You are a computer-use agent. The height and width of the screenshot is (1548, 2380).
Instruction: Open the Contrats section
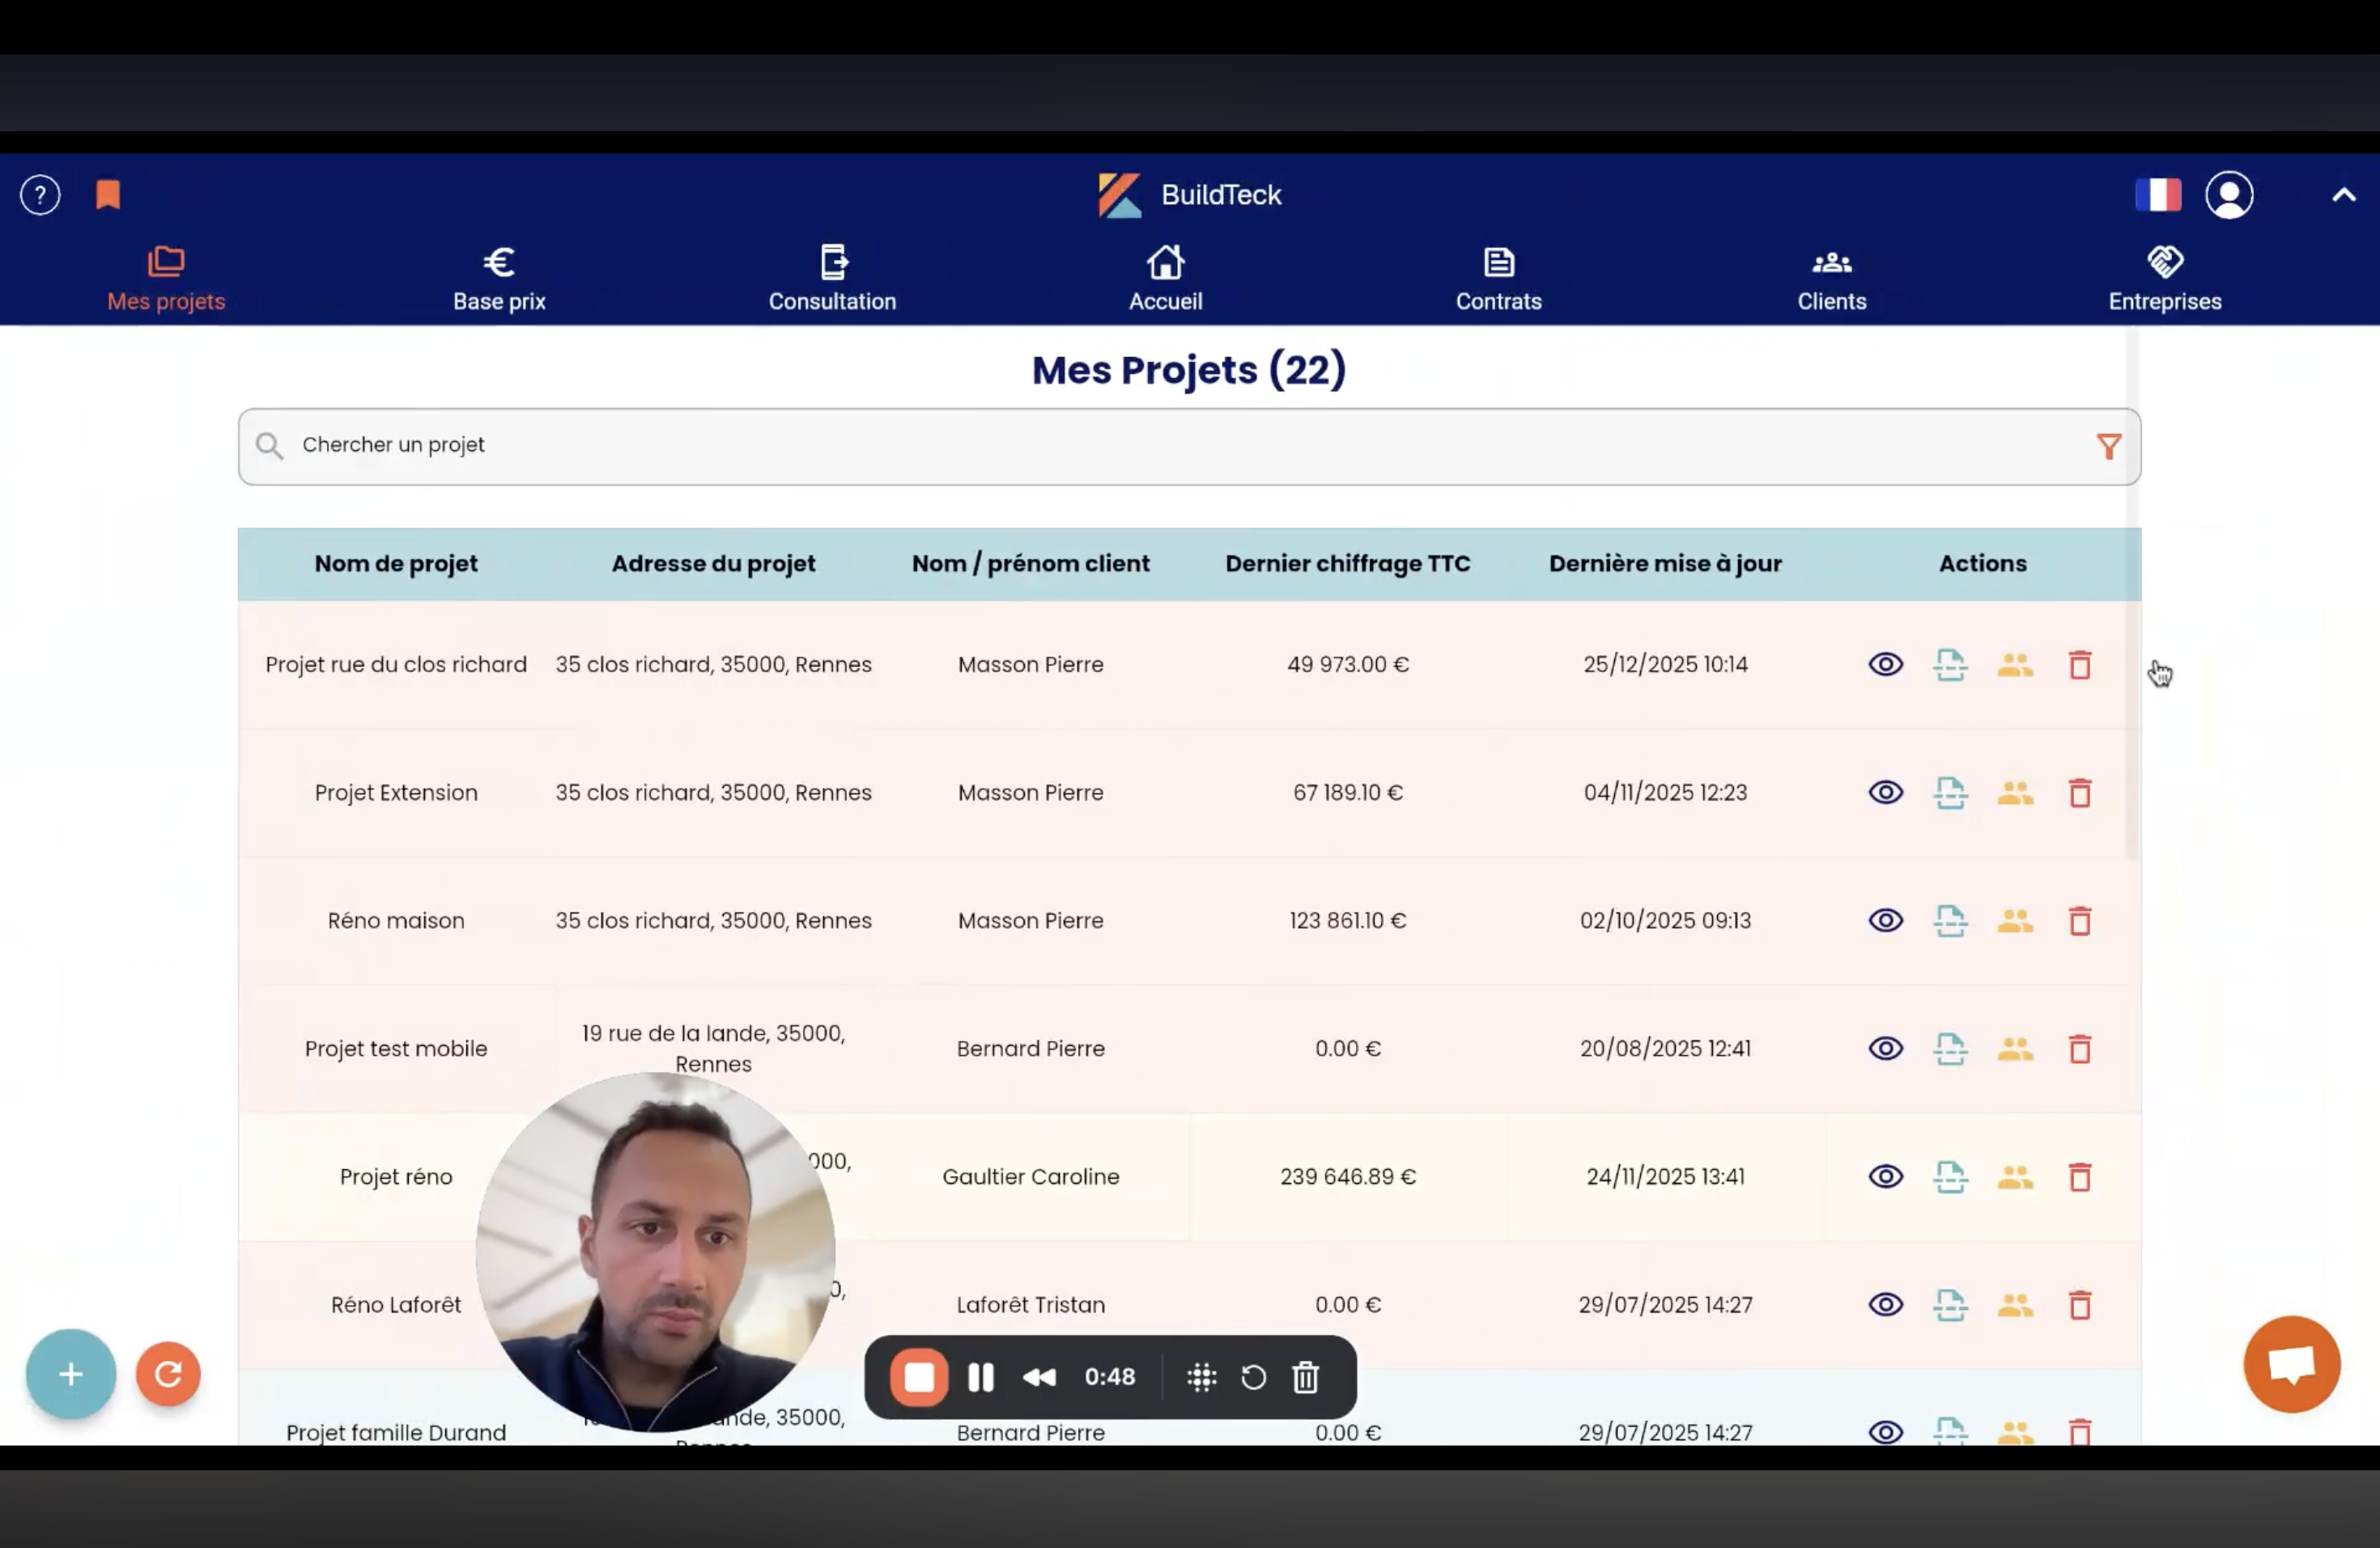point(1498,280)
